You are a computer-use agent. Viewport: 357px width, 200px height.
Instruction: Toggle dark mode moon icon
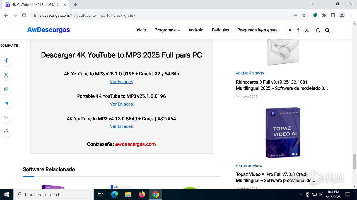pyautogui.click(x=318, y=30)
